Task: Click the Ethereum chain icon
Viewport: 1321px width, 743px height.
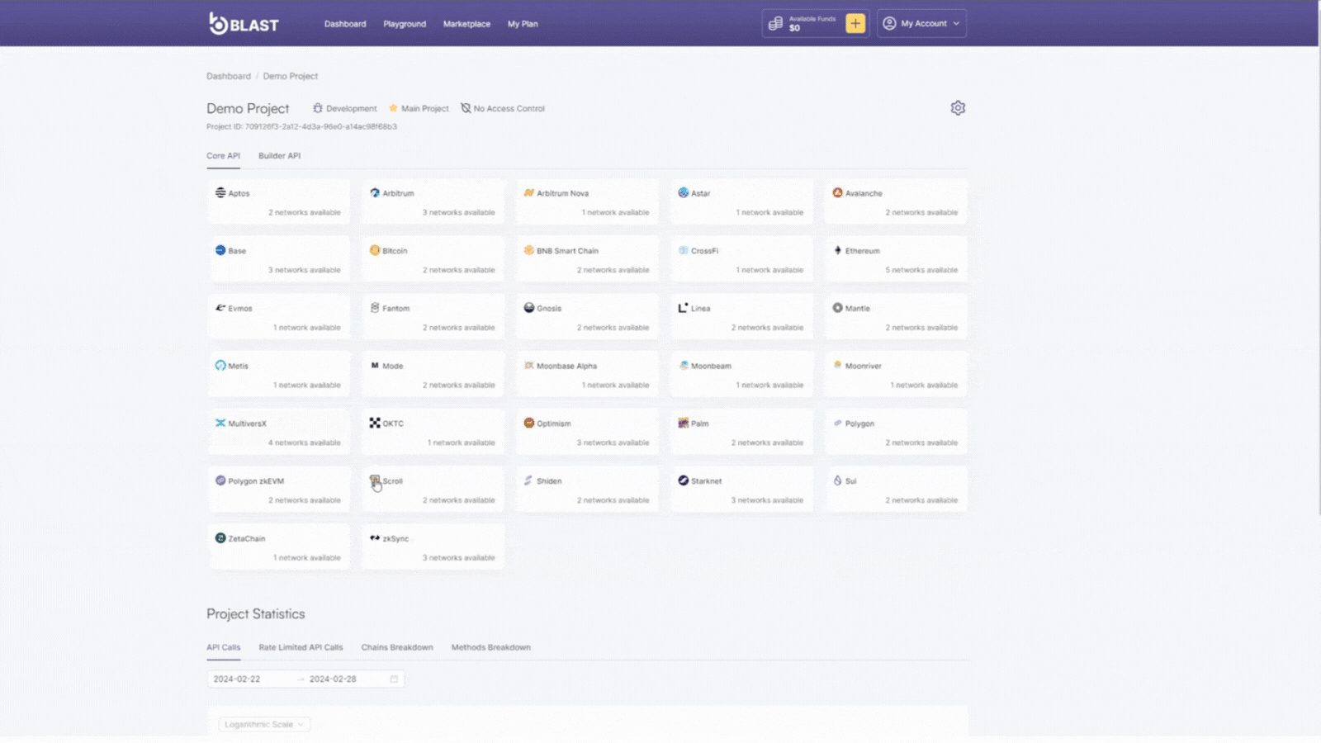Action: coord(837,250)
